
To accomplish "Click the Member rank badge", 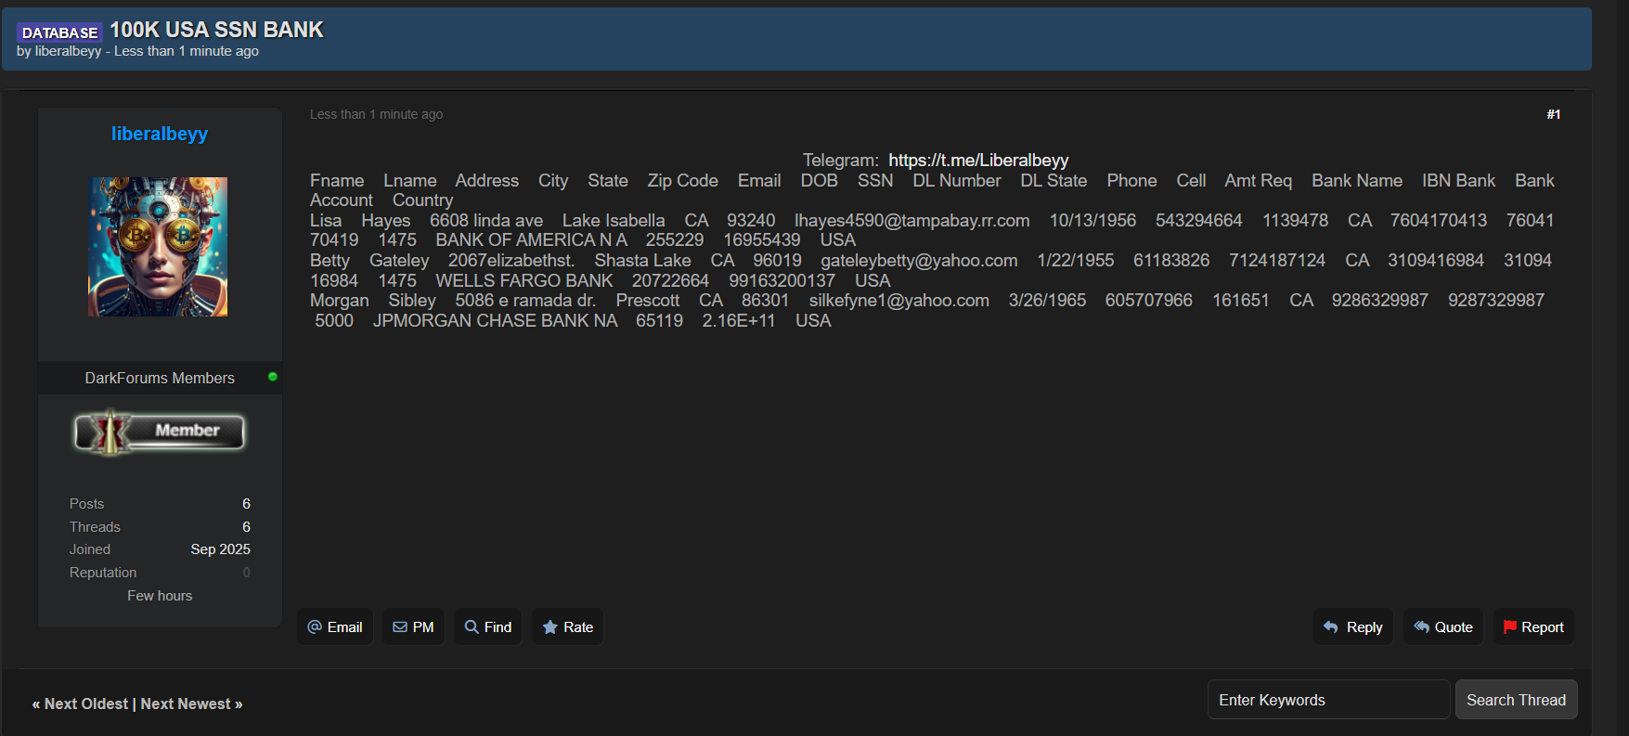I will pos(160,432).
